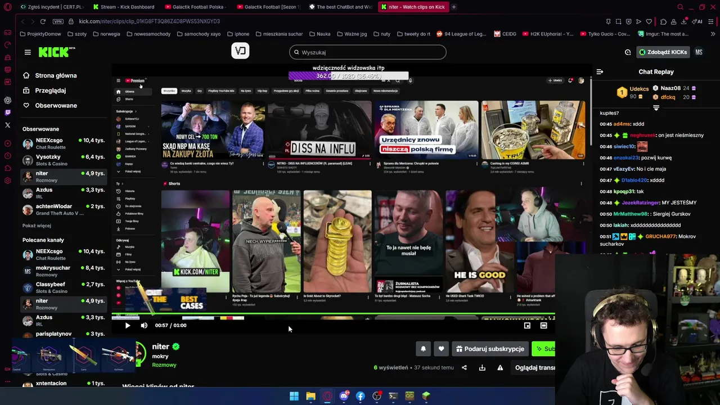Switch to Stream - Kick Dashboard tab
This screenshot has height=405, width=720.
(x=124, y=7)
